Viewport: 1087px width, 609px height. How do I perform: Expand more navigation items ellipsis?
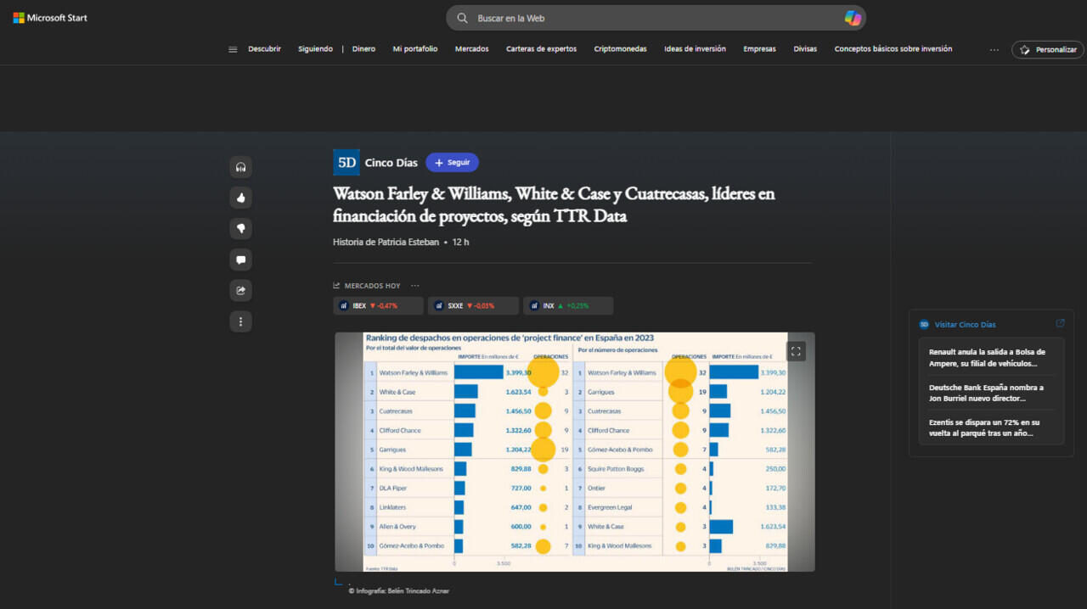coord(994,49)
